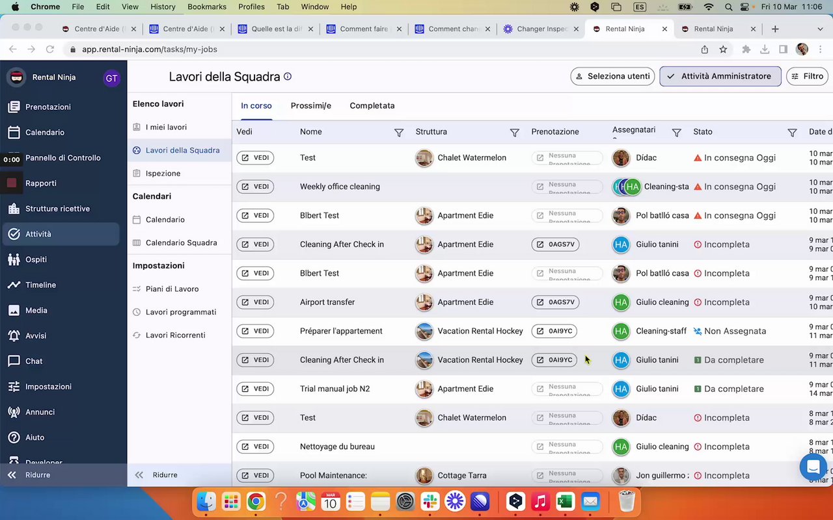Open Chrome extensions puzzle icon
Viewport: 833px width, 520px height.
coord(746,49)
